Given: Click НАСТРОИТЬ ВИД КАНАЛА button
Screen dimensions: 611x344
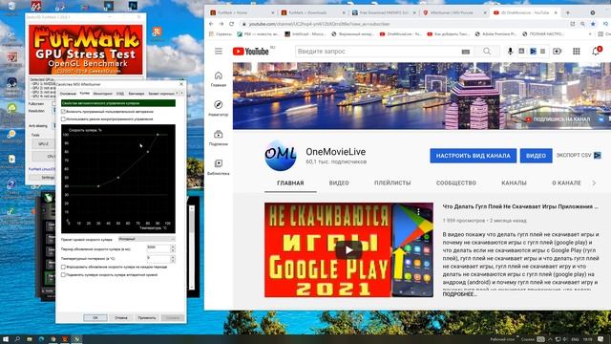Looking at the screenshot, I should point(474,156).
